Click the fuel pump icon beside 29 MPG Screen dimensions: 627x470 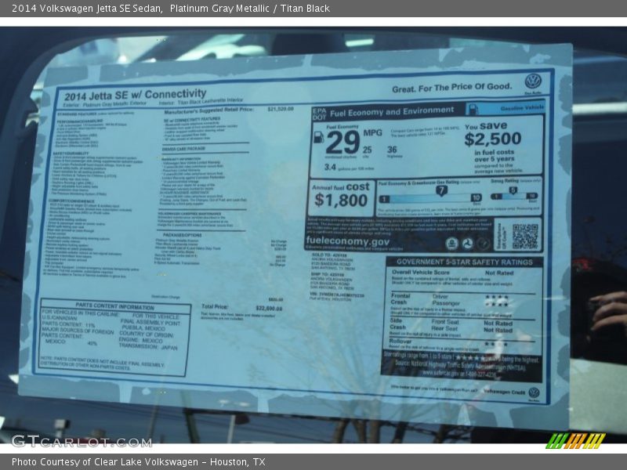click(x=319, y=137)
